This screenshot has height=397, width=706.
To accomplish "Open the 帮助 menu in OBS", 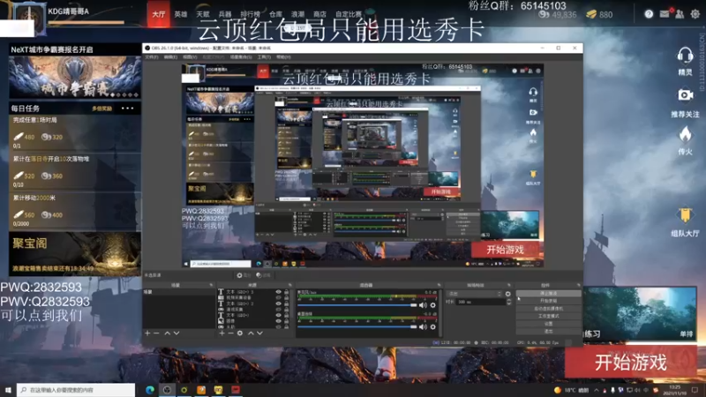I will coord(283,57).
